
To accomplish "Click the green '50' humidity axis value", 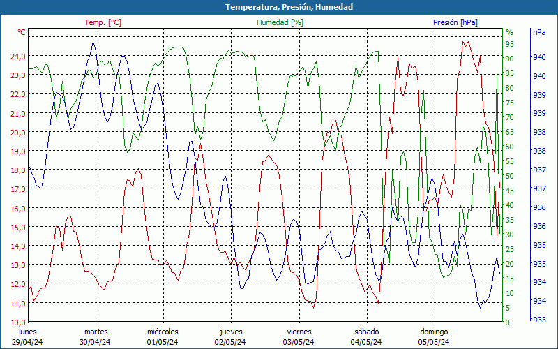I will pyautogui.click(x=510, y=176).
